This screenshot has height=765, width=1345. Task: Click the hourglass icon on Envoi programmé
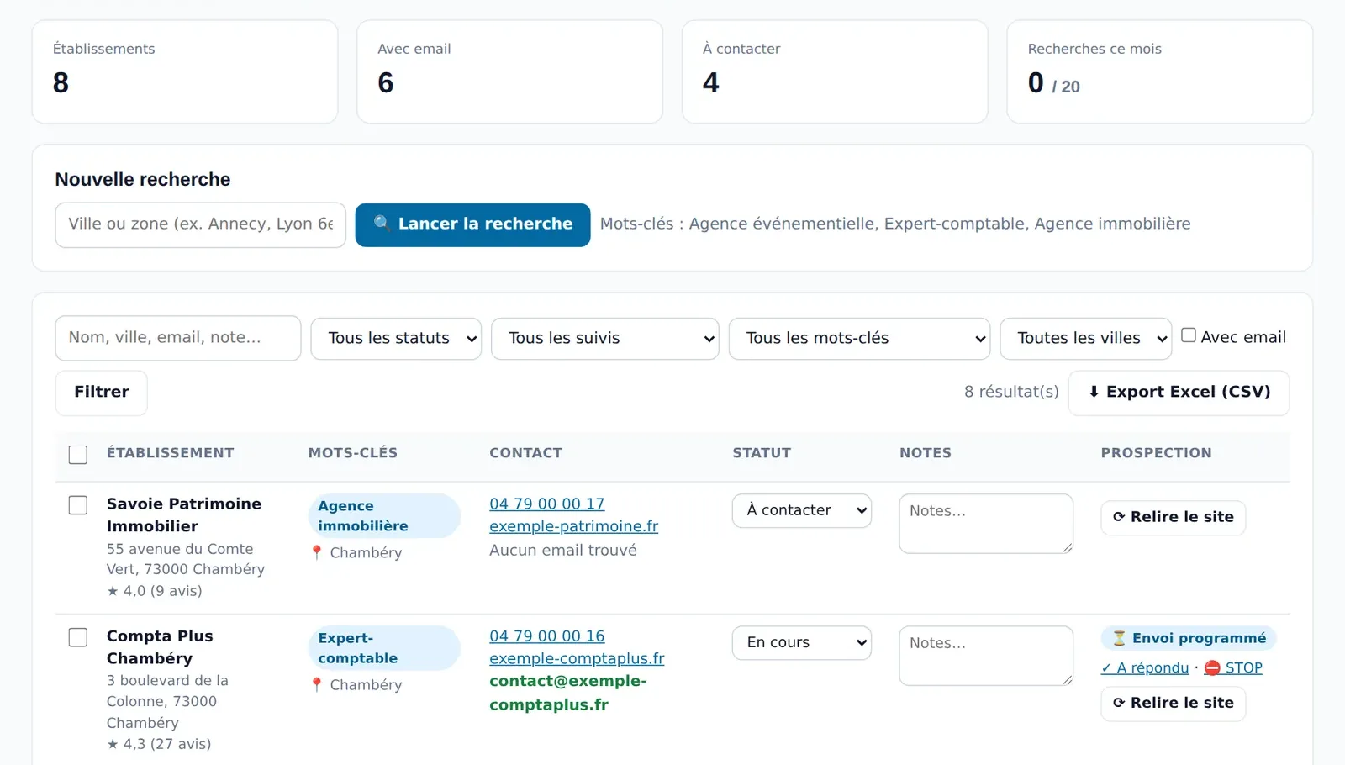coord(1119,638)
